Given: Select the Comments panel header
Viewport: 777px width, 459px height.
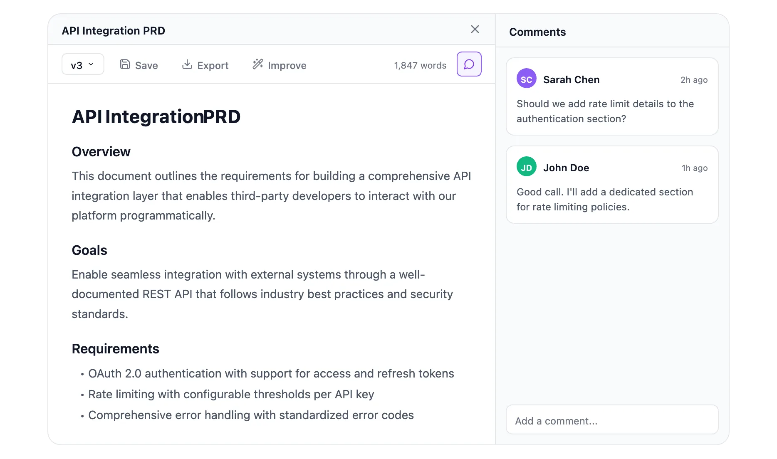Looking at the screenshot, I should pos(537,32).
